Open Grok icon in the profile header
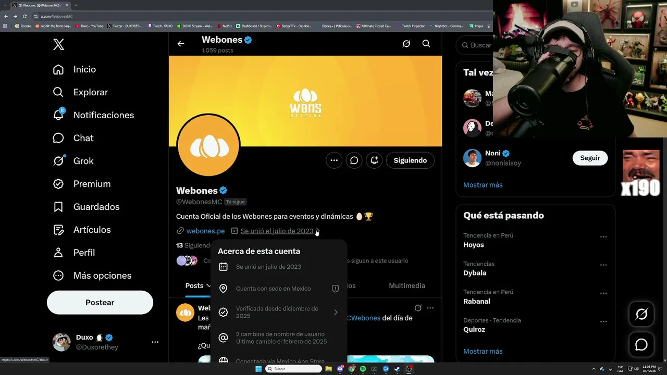Image resolution: width=667 pixels, height=375 pixels. [x=406, y=44]
